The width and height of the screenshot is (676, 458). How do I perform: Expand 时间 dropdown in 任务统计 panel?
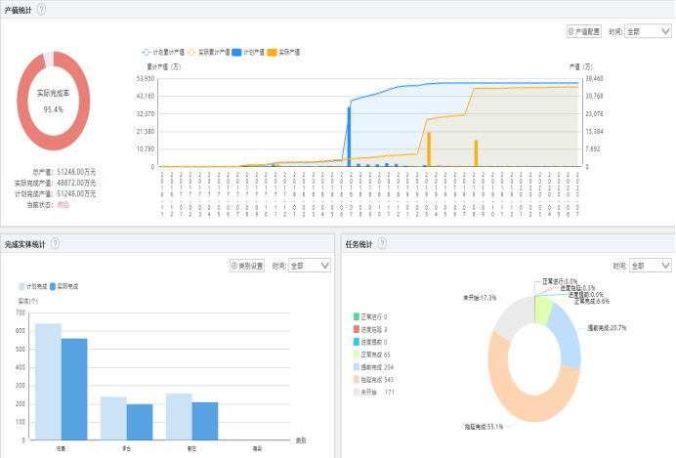click(651, 265)
